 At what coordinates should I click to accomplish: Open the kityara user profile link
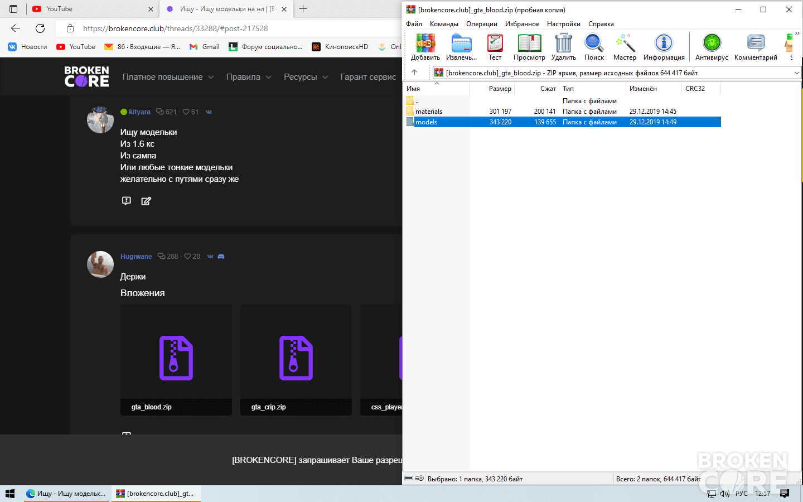[x=139, y=112]
